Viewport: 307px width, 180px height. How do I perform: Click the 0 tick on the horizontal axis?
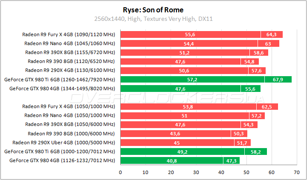pos(121,172)
